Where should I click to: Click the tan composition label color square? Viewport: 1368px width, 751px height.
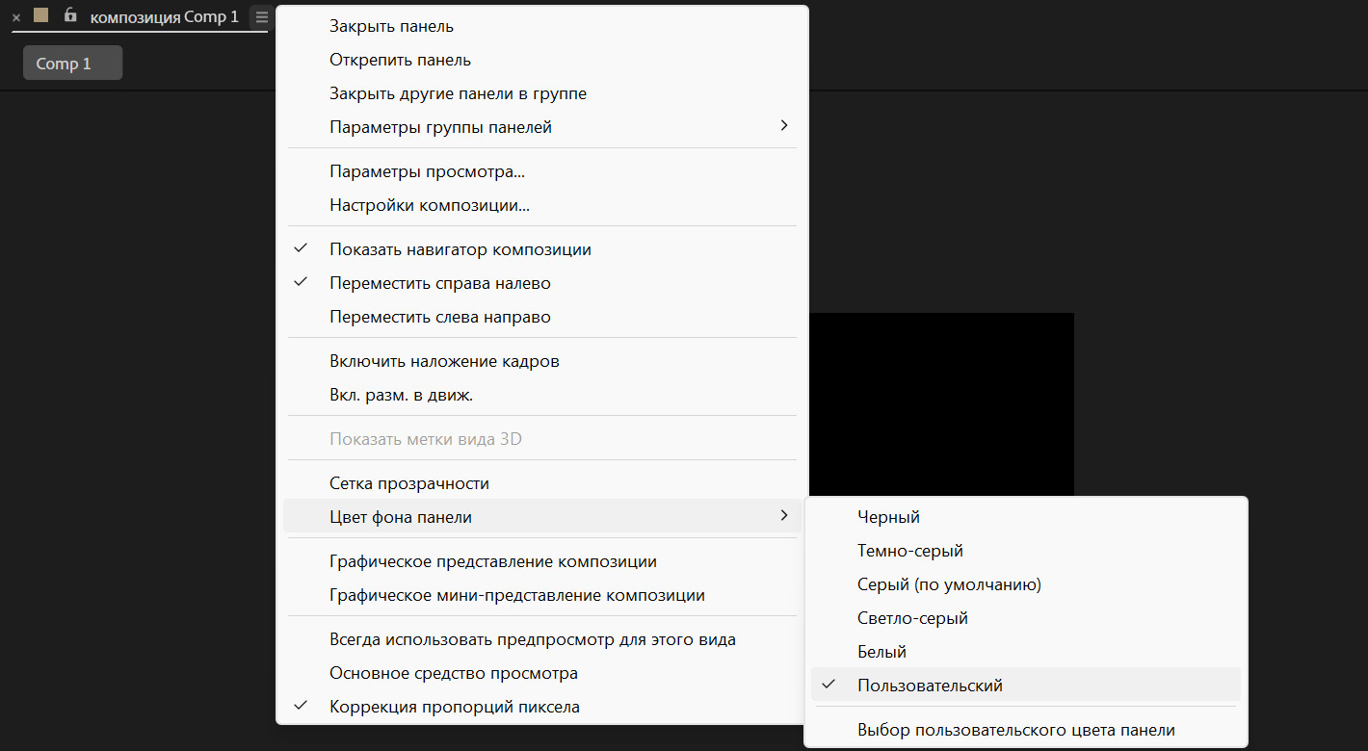click(40, 15)
